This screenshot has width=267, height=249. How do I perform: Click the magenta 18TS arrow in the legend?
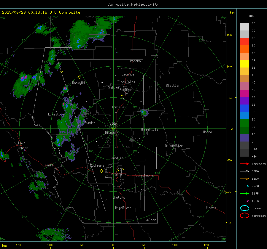244,201
